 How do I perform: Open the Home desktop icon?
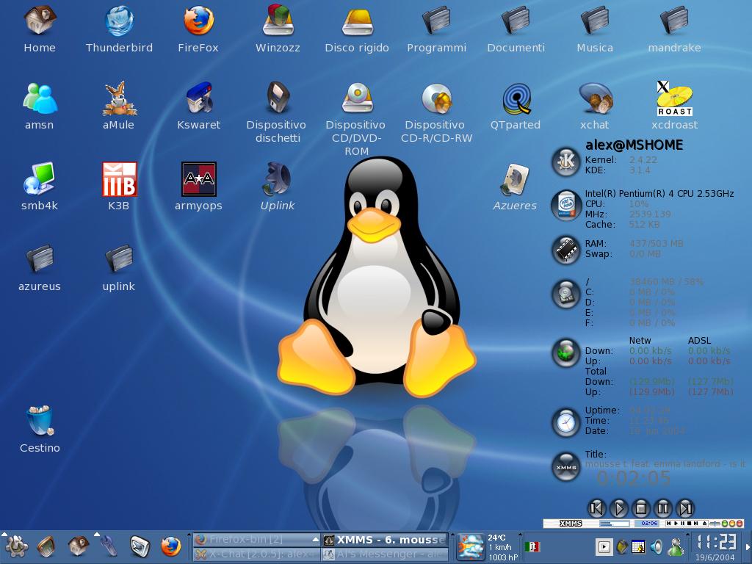click(40, 20)
